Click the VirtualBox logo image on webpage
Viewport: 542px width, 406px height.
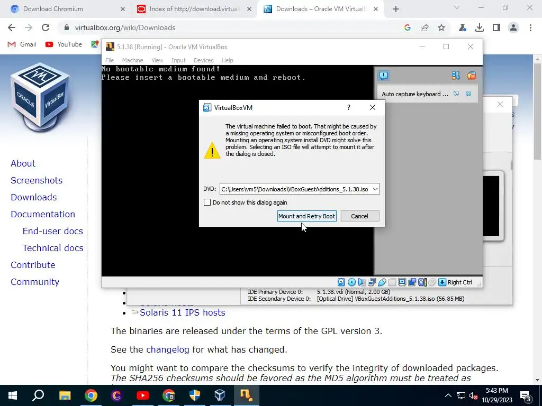click(x=41, y=97)
